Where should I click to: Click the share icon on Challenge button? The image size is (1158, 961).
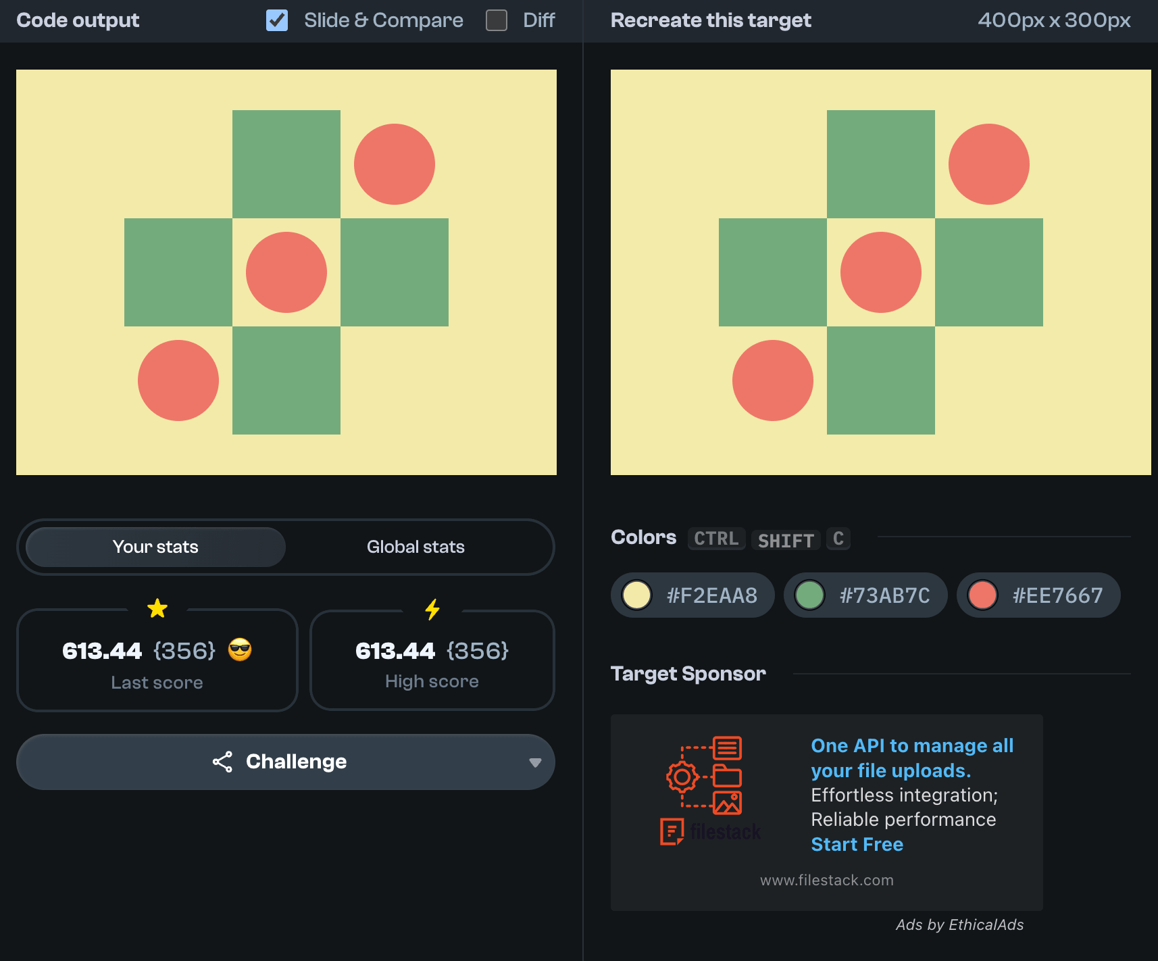click(x=222, y=762)
